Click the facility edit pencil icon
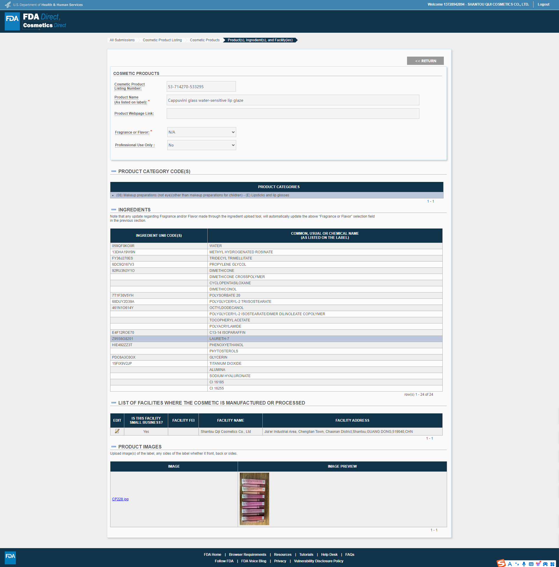Viewport: 559px width, 567px height. click(117, 431)
